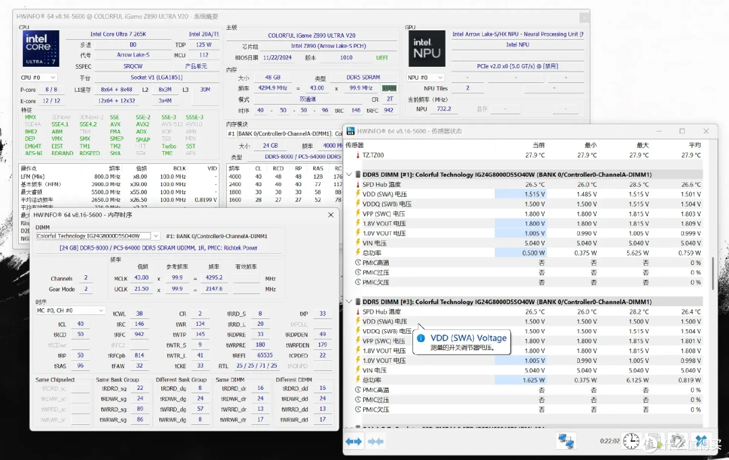Screen dimensions: 729x460
Task: Click the Intel NPU logo image
Action: [x=427, y=49]
